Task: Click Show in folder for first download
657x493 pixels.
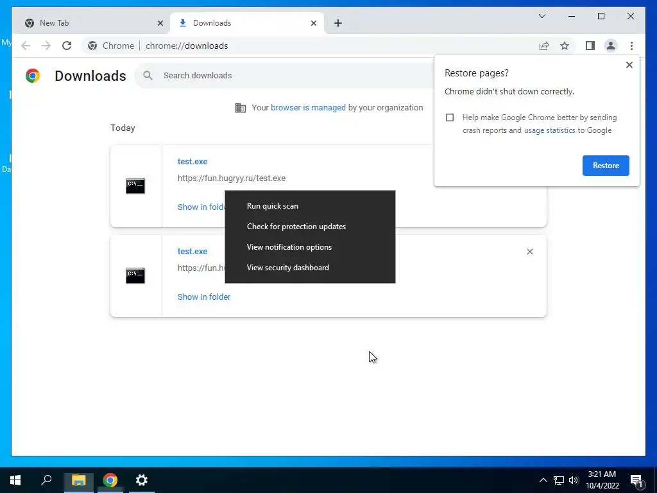Action: coord(201,207)
